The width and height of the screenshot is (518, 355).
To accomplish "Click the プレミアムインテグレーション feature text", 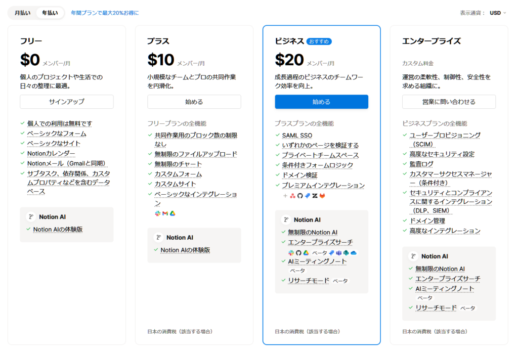I will point(323,186).
